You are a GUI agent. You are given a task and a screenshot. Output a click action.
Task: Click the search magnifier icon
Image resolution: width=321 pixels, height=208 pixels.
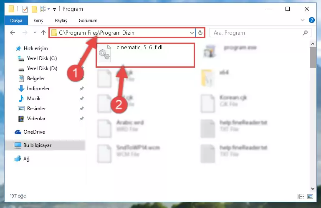click(305, 33)
